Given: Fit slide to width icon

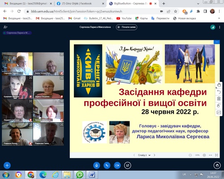Looking at the screenshot, I should tap(211, 155).
